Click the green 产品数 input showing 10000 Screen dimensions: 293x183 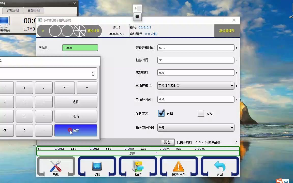click(80, 48)
